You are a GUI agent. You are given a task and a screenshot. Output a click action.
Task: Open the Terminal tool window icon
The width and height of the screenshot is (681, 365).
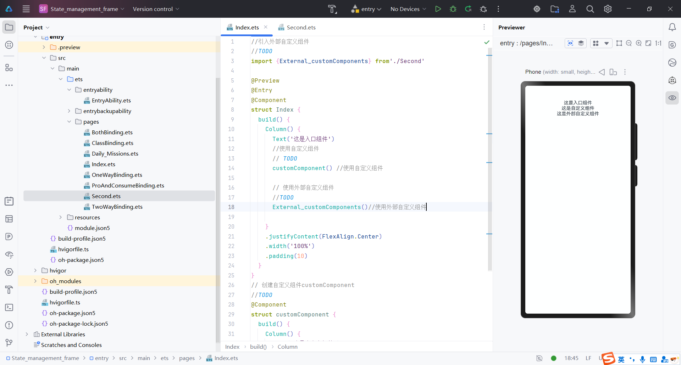[x=9, y=307]
